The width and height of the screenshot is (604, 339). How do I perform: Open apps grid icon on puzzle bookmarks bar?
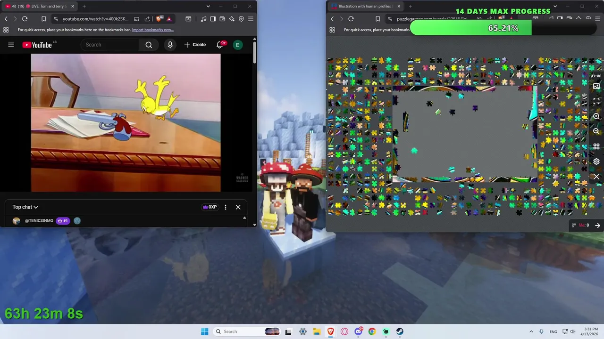332,30
